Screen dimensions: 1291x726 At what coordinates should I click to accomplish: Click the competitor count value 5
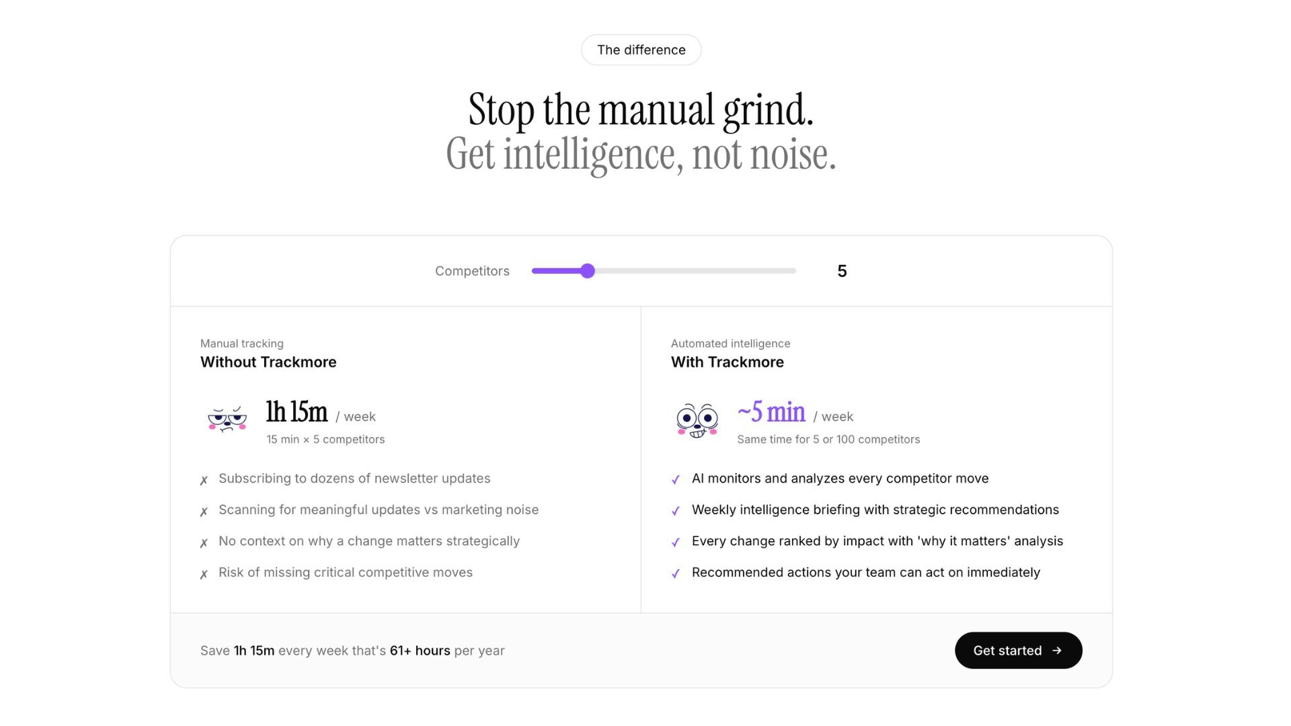[842, 271]
